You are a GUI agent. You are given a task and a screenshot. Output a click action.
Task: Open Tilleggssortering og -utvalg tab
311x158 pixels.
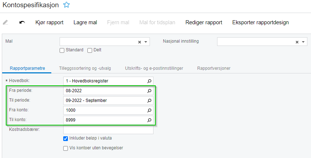point(85,68)
